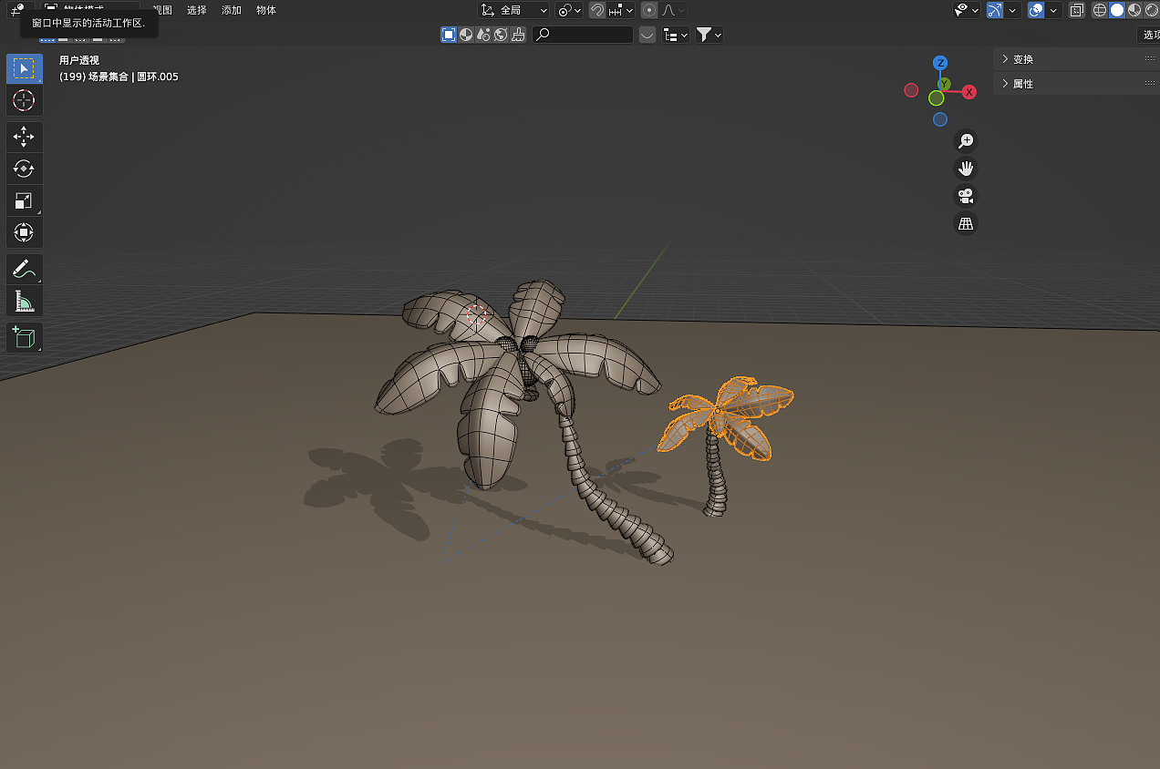Switch to material preview shading

(1134, 10)
